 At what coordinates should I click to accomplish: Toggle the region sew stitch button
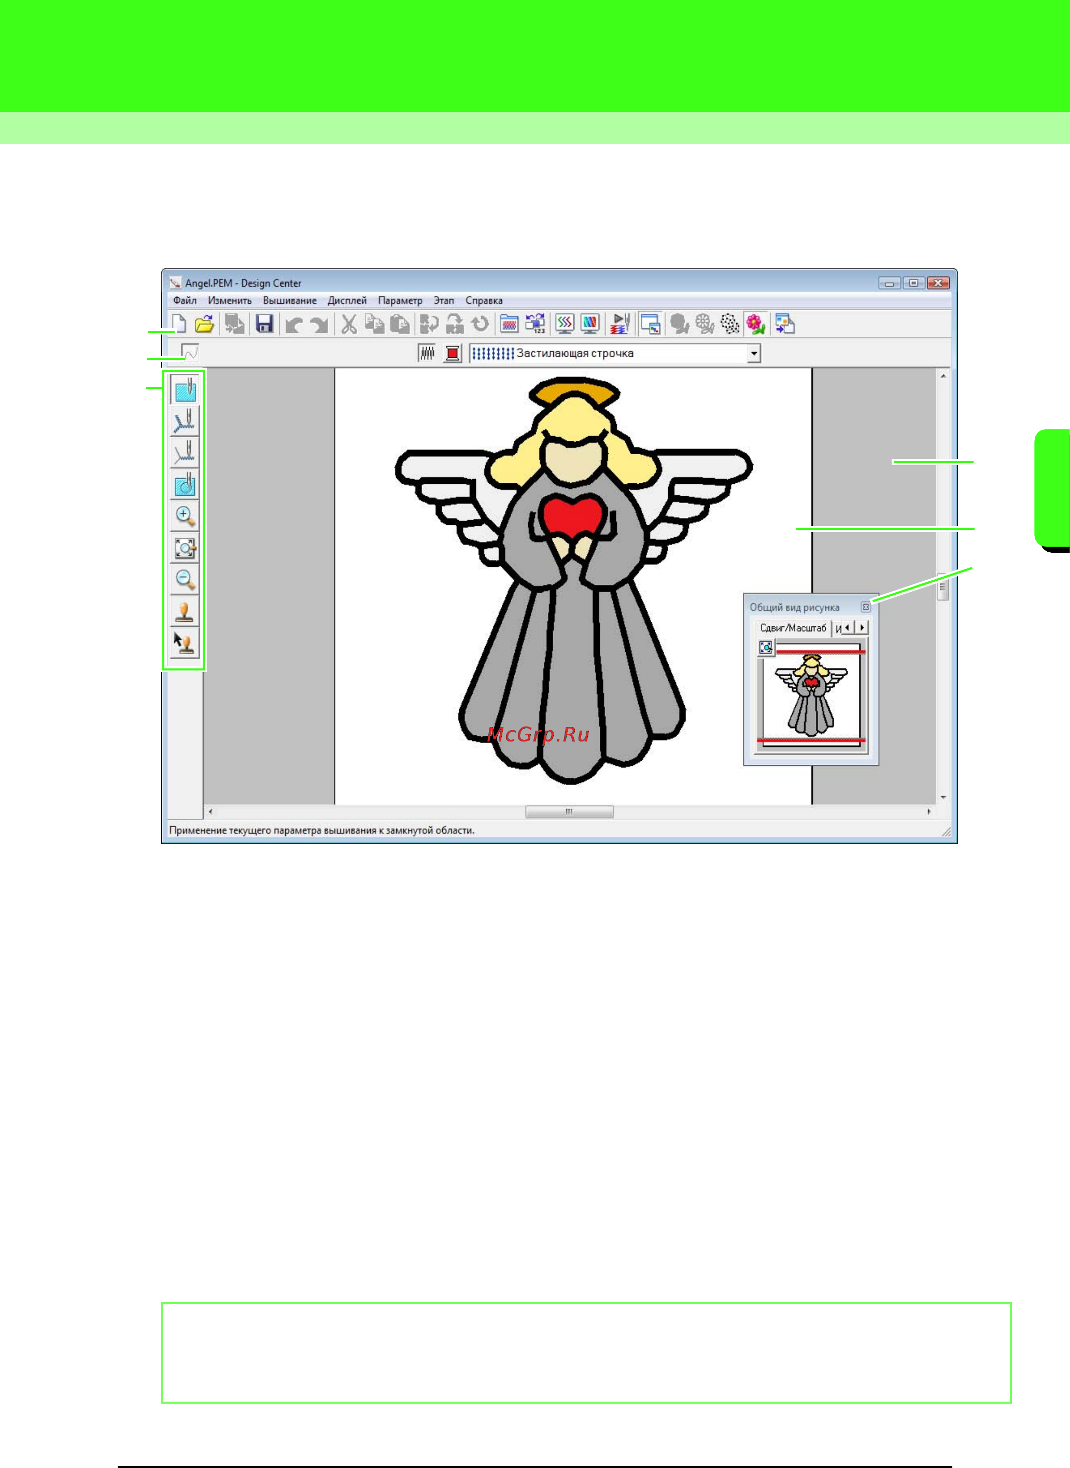(427, 353)
